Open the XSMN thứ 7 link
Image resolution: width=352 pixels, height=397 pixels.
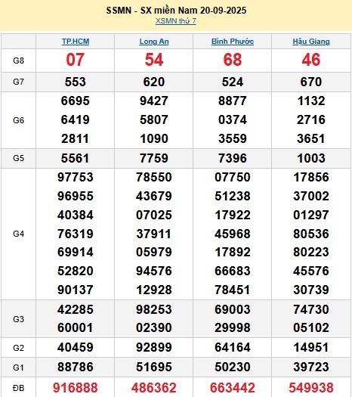[x=176, y=21]
